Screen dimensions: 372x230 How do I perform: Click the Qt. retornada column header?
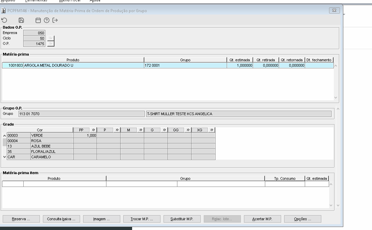pyautogui.click(x=292, y=60)
